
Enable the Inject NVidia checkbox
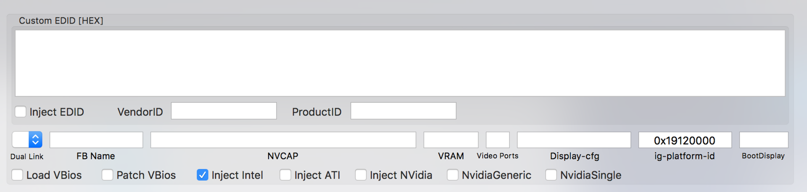coord(361,175)
